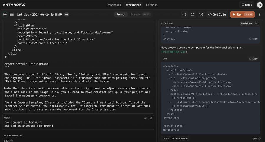The height and width of the screenshot is (142, 265).
Task: Click Add to Conversation
Action: pyautogui.click(x=175, y=138)
